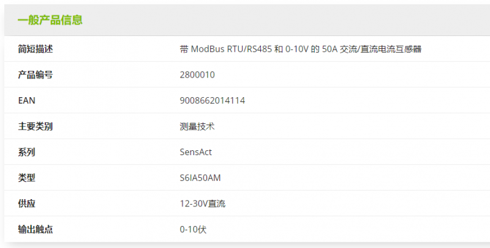Click the 产品编号 row label
Image resolution: width=490 pixels, height=248 pixels.
[36, 75]
